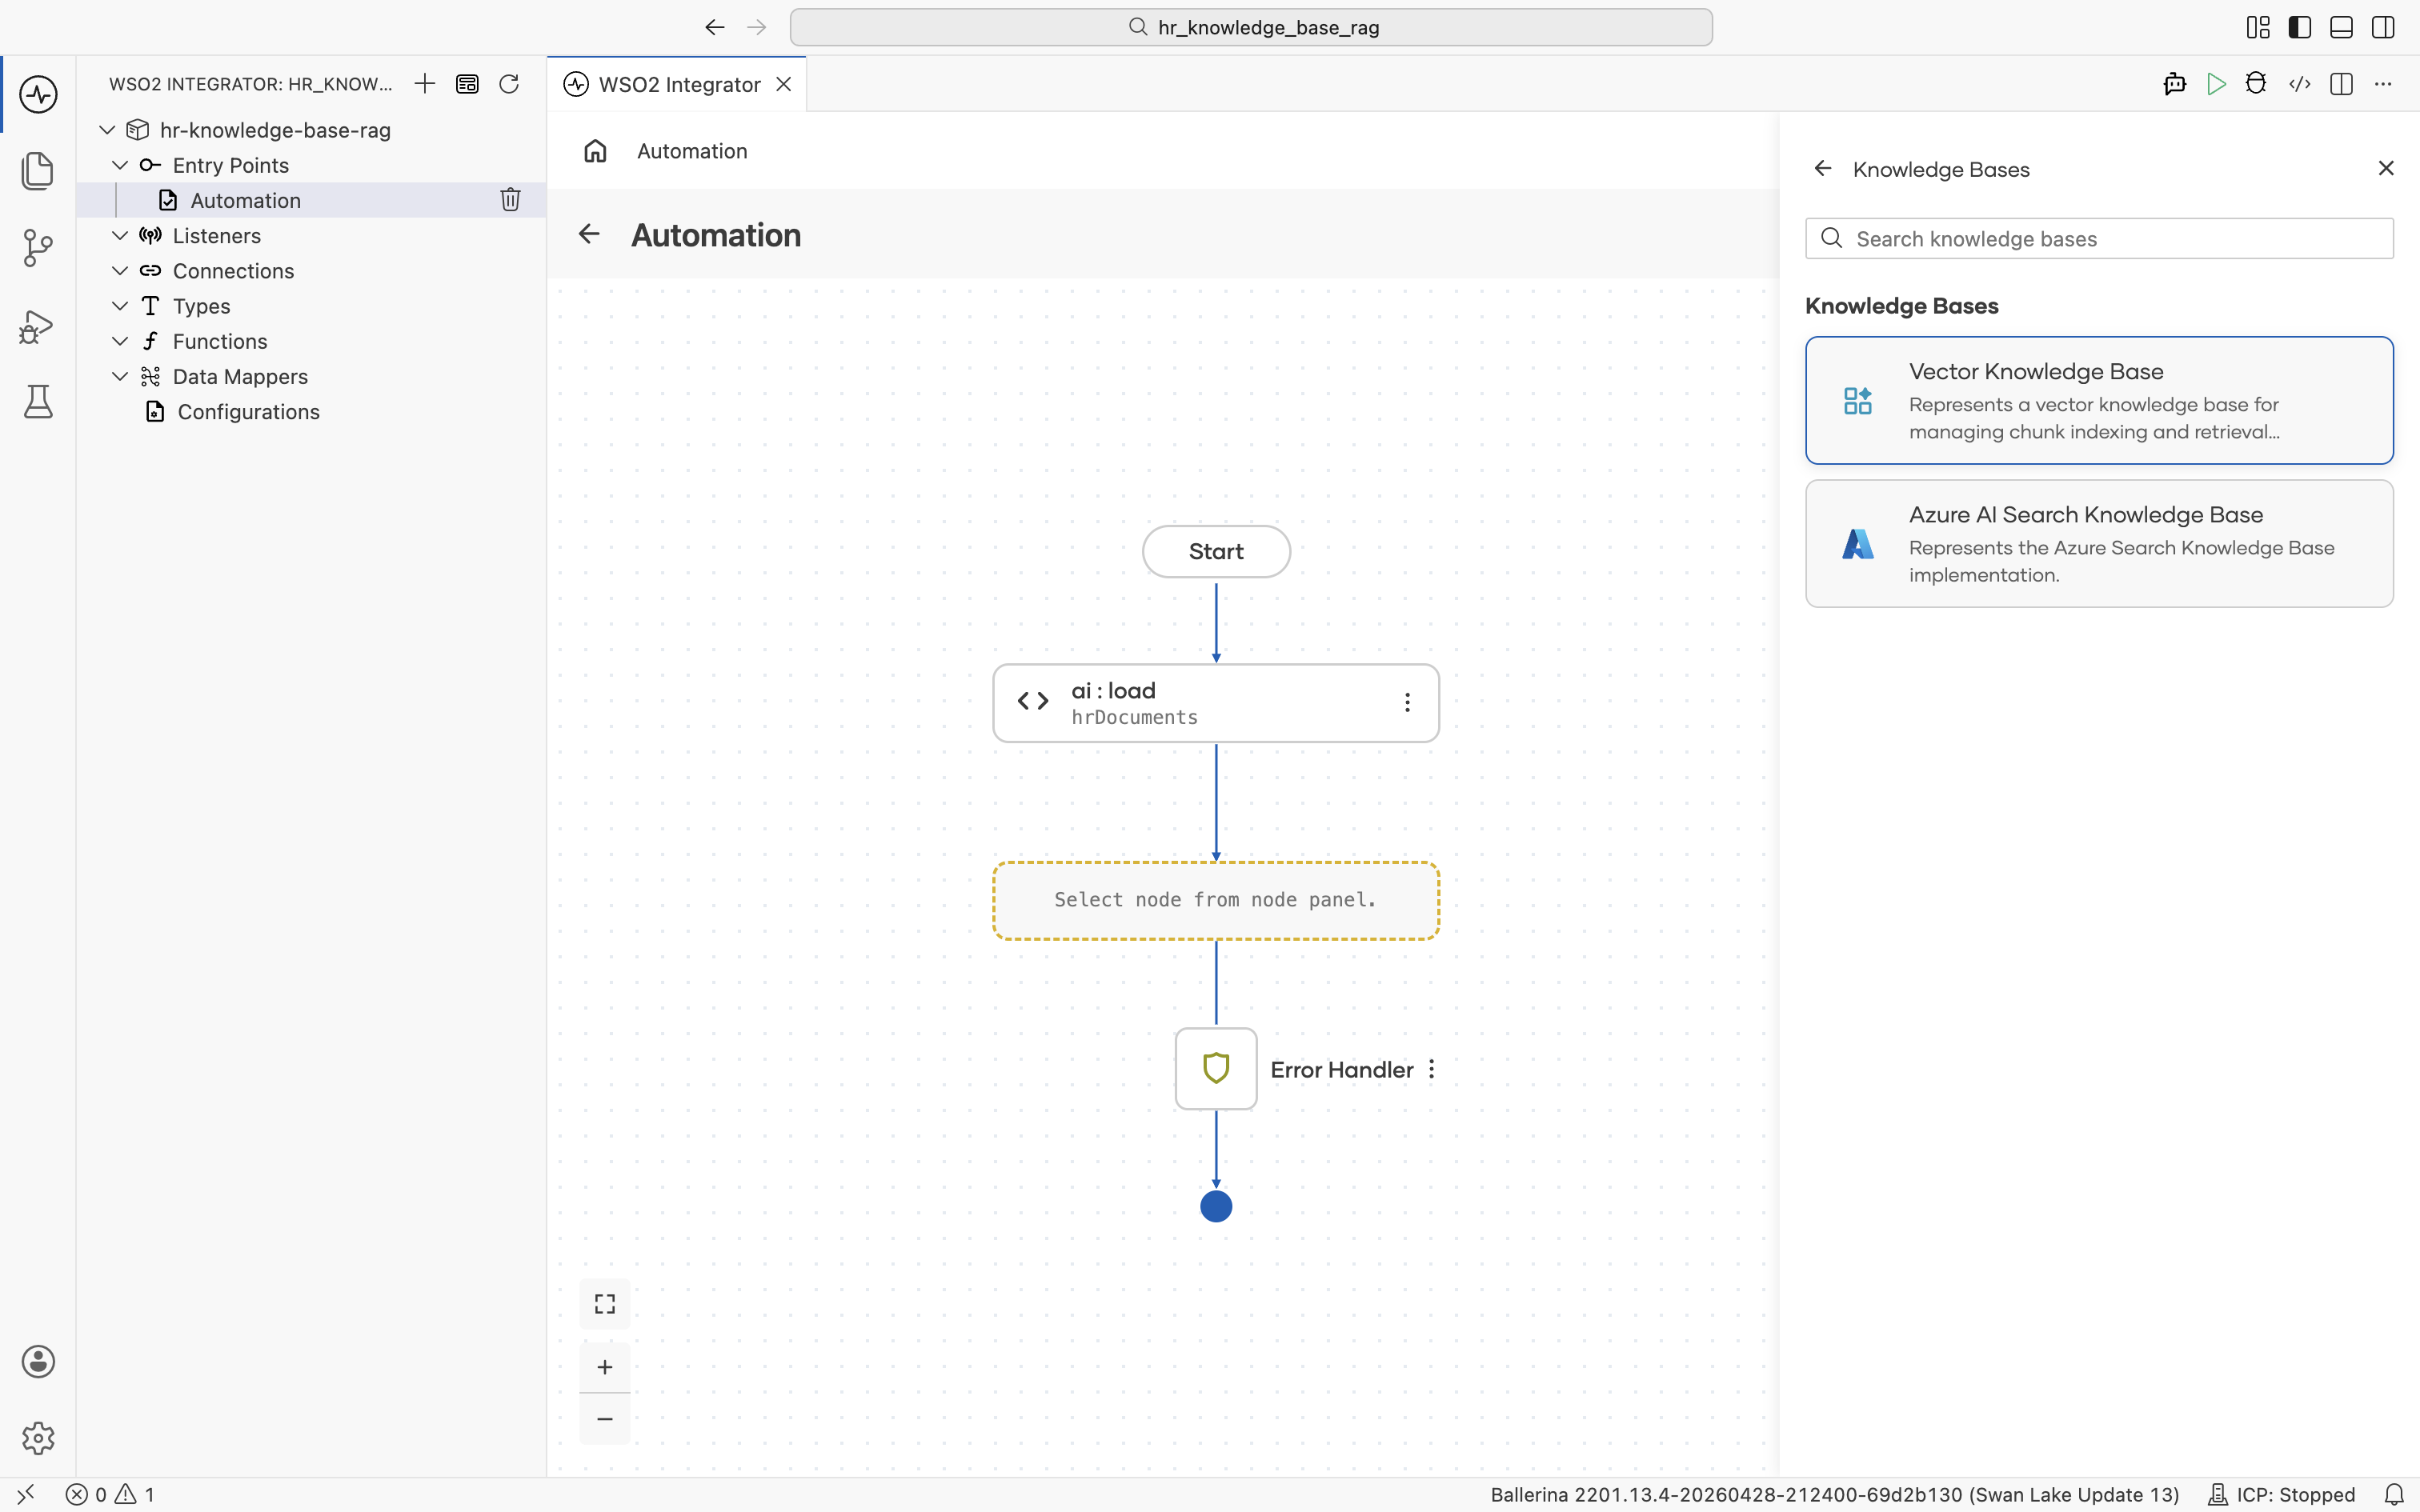Close the WSO2 Integrator tab
Screen dimensions: 2420x1512
coord(784,84)
